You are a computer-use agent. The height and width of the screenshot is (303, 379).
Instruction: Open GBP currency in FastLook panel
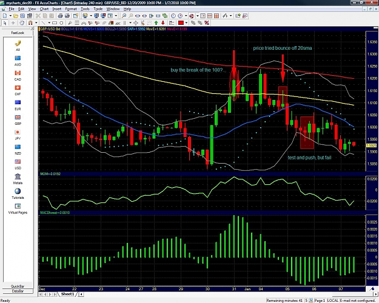pos(18,120)
